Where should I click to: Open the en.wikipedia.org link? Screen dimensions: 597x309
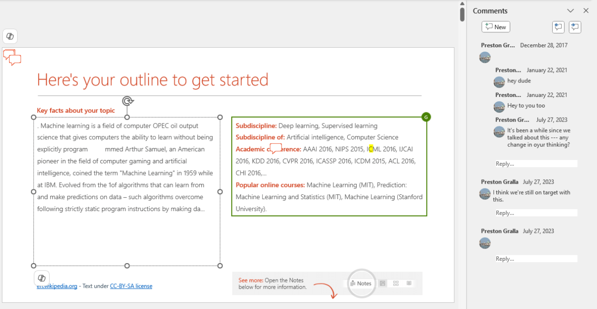55,285
